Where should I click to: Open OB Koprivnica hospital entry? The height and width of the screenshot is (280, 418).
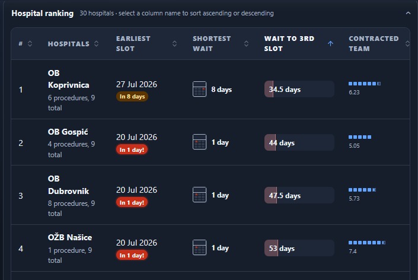pyautogui.click(x=69, y=79)
